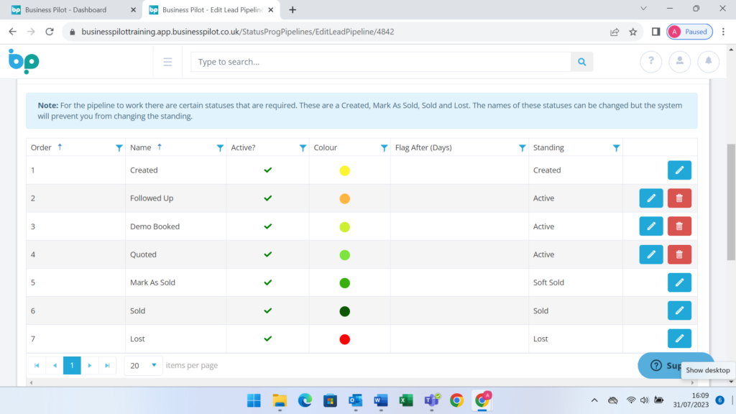This screenshot has width=736, height=414.
Task: Click the search magnifier button
Action: coord(581,62)
